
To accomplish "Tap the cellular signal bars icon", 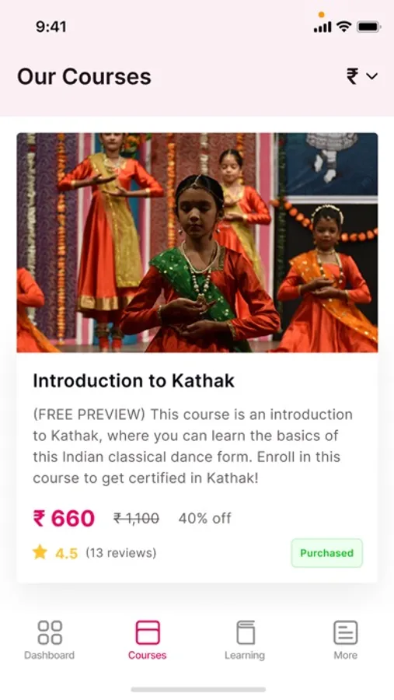I will (x=323, y=26).
